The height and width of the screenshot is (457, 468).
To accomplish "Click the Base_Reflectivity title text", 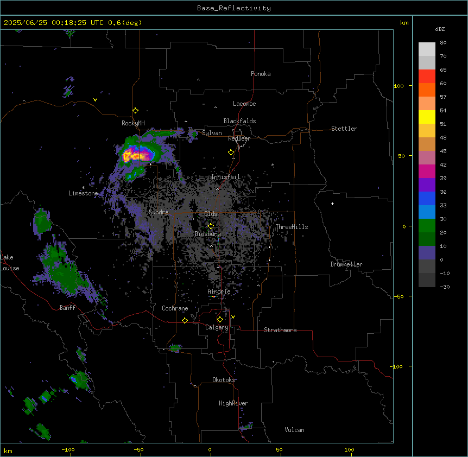I will [234, 8].
